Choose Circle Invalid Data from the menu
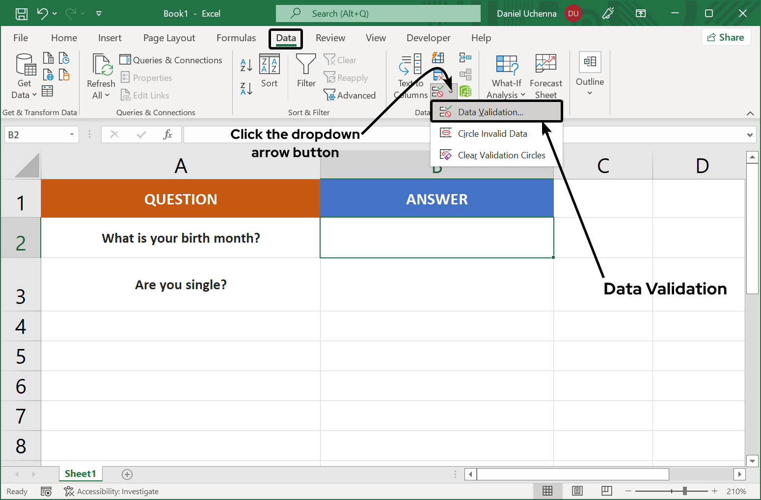Screen dimensions: 761x500 pyautogui.click(x=492, y=133)
